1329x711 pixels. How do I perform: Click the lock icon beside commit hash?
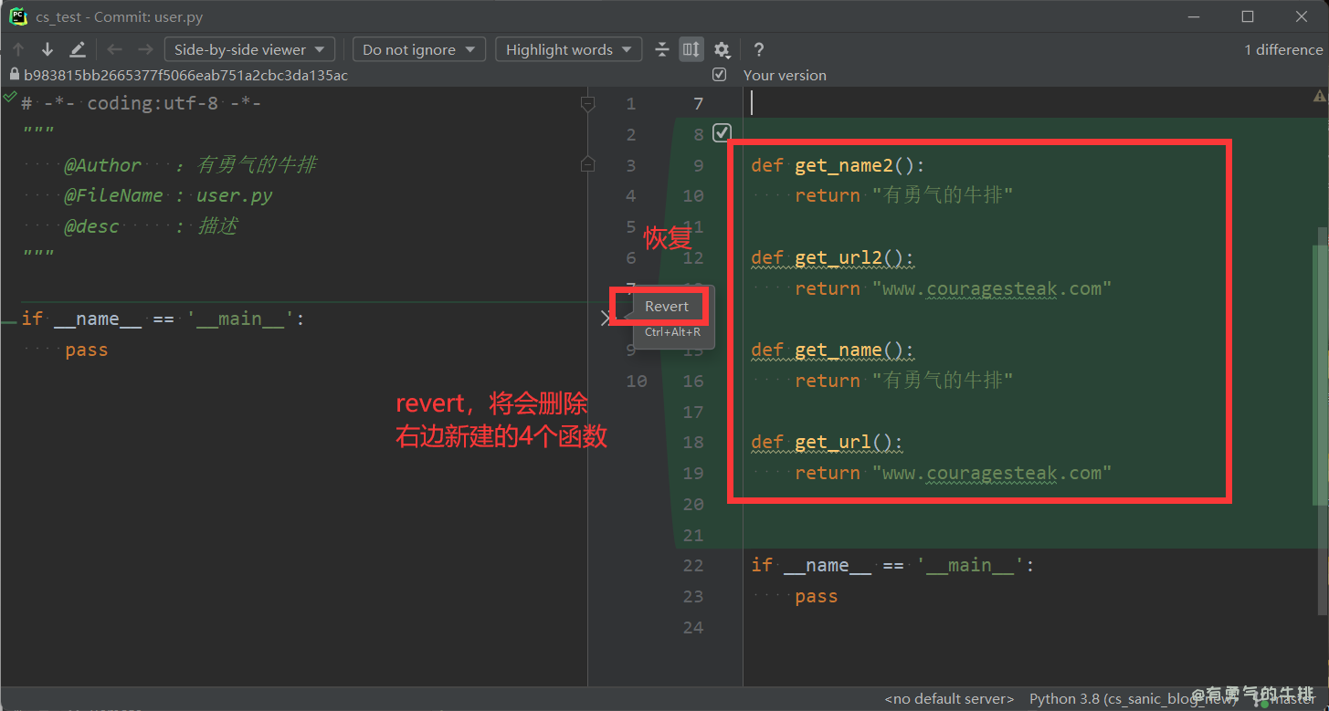point(13,75)
